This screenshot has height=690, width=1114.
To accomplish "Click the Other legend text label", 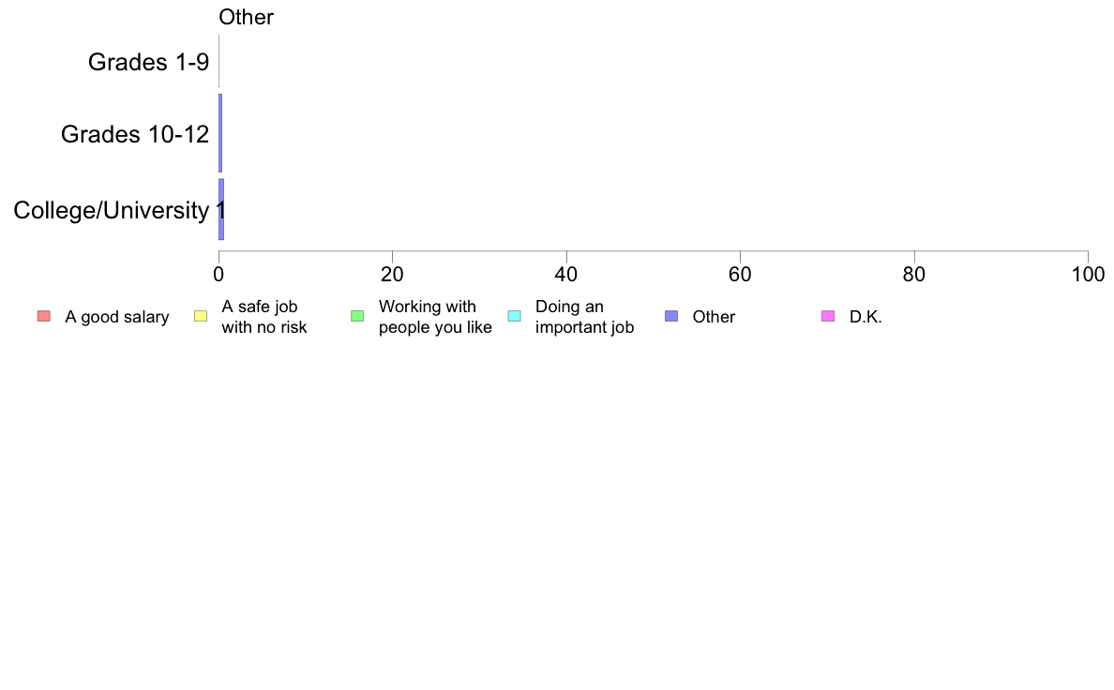I will (714, 317).
